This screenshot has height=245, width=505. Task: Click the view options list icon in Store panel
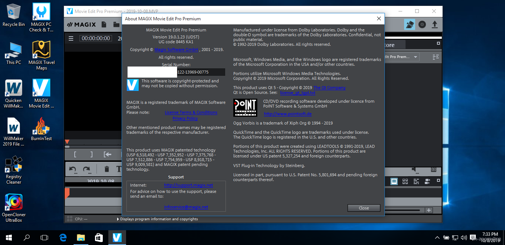coord(435,57)
